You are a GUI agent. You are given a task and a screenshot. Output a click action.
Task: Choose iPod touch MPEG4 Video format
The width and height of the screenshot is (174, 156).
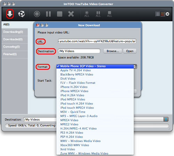95,108
